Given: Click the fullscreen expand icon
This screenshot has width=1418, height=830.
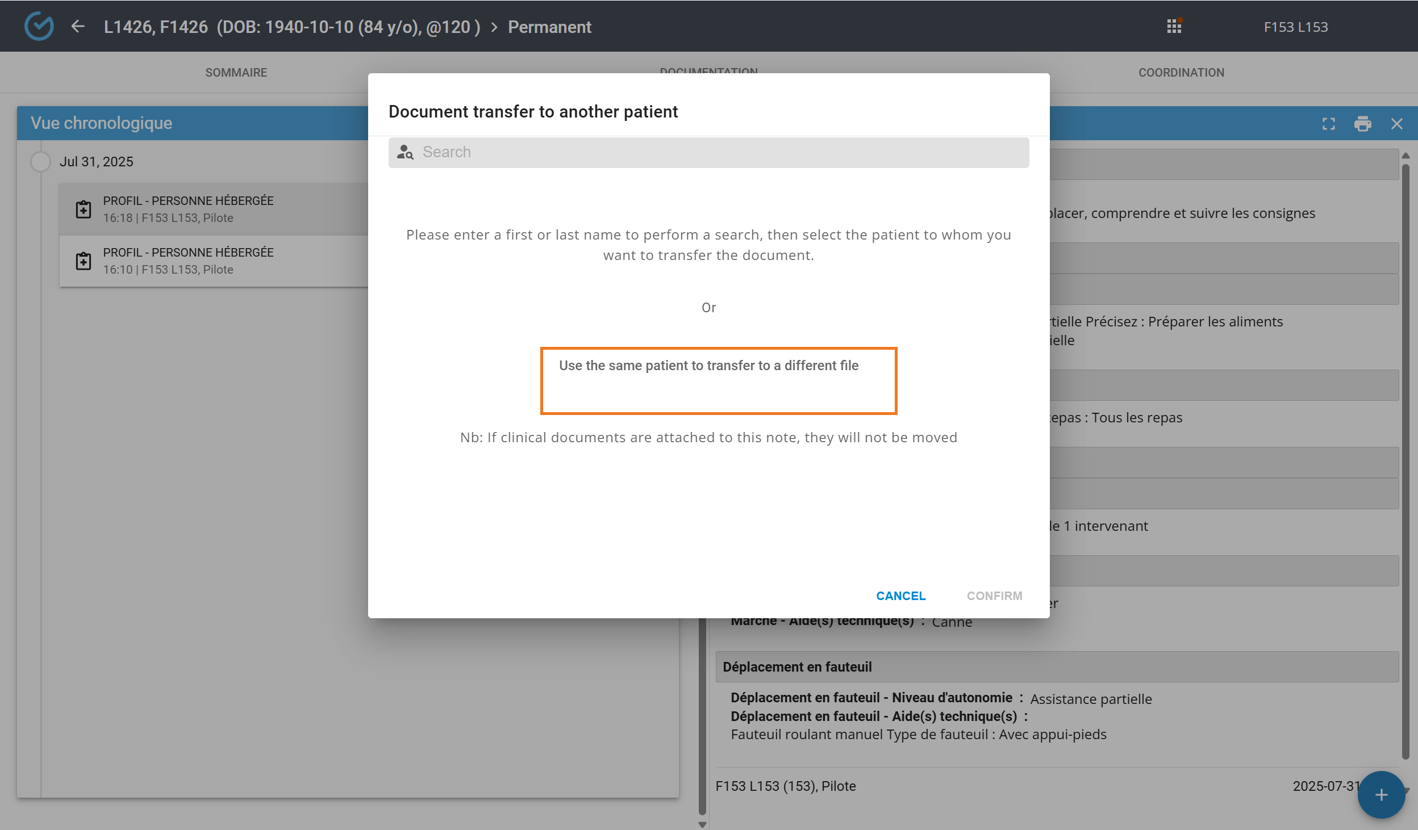Looking at the screenshot, I should click(1328, 124).
